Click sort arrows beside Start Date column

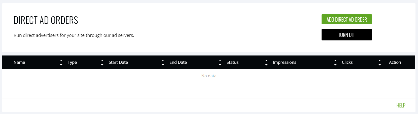163,63
